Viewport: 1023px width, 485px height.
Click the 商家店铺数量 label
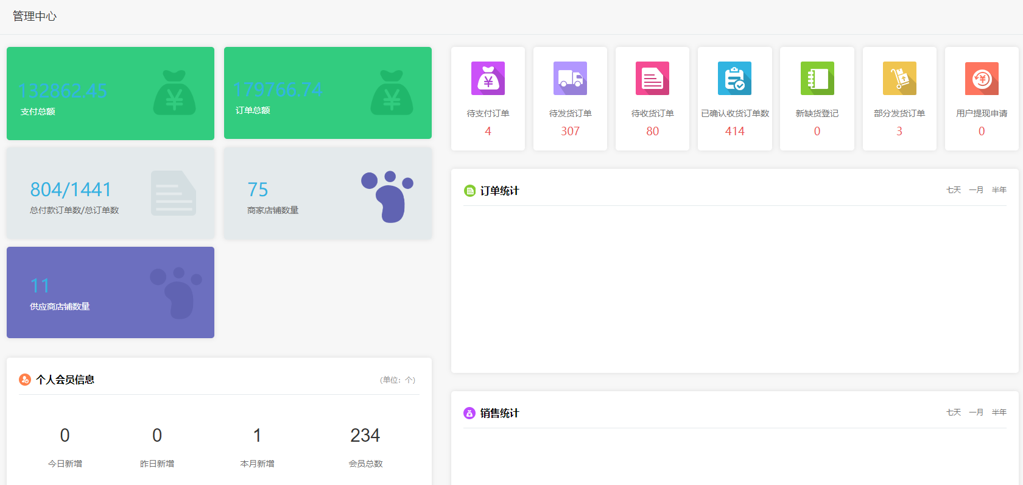[x=273, y=210]
